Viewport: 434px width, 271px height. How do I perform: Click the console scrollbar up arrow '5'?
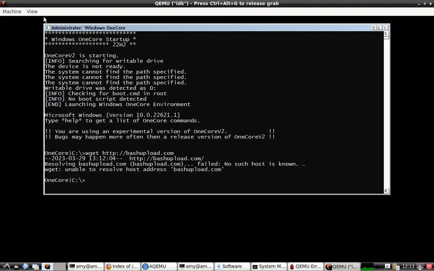coord(386,34)
